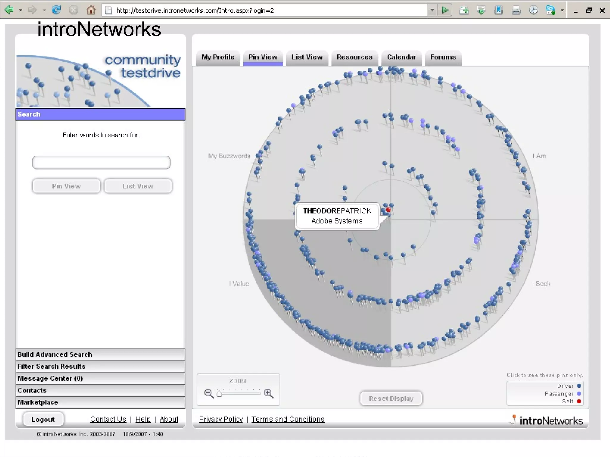Image resolution: width=610 pixels, height=457 pixels.
Task: Reload the page with the refresh icon
Action: [56, 10]
